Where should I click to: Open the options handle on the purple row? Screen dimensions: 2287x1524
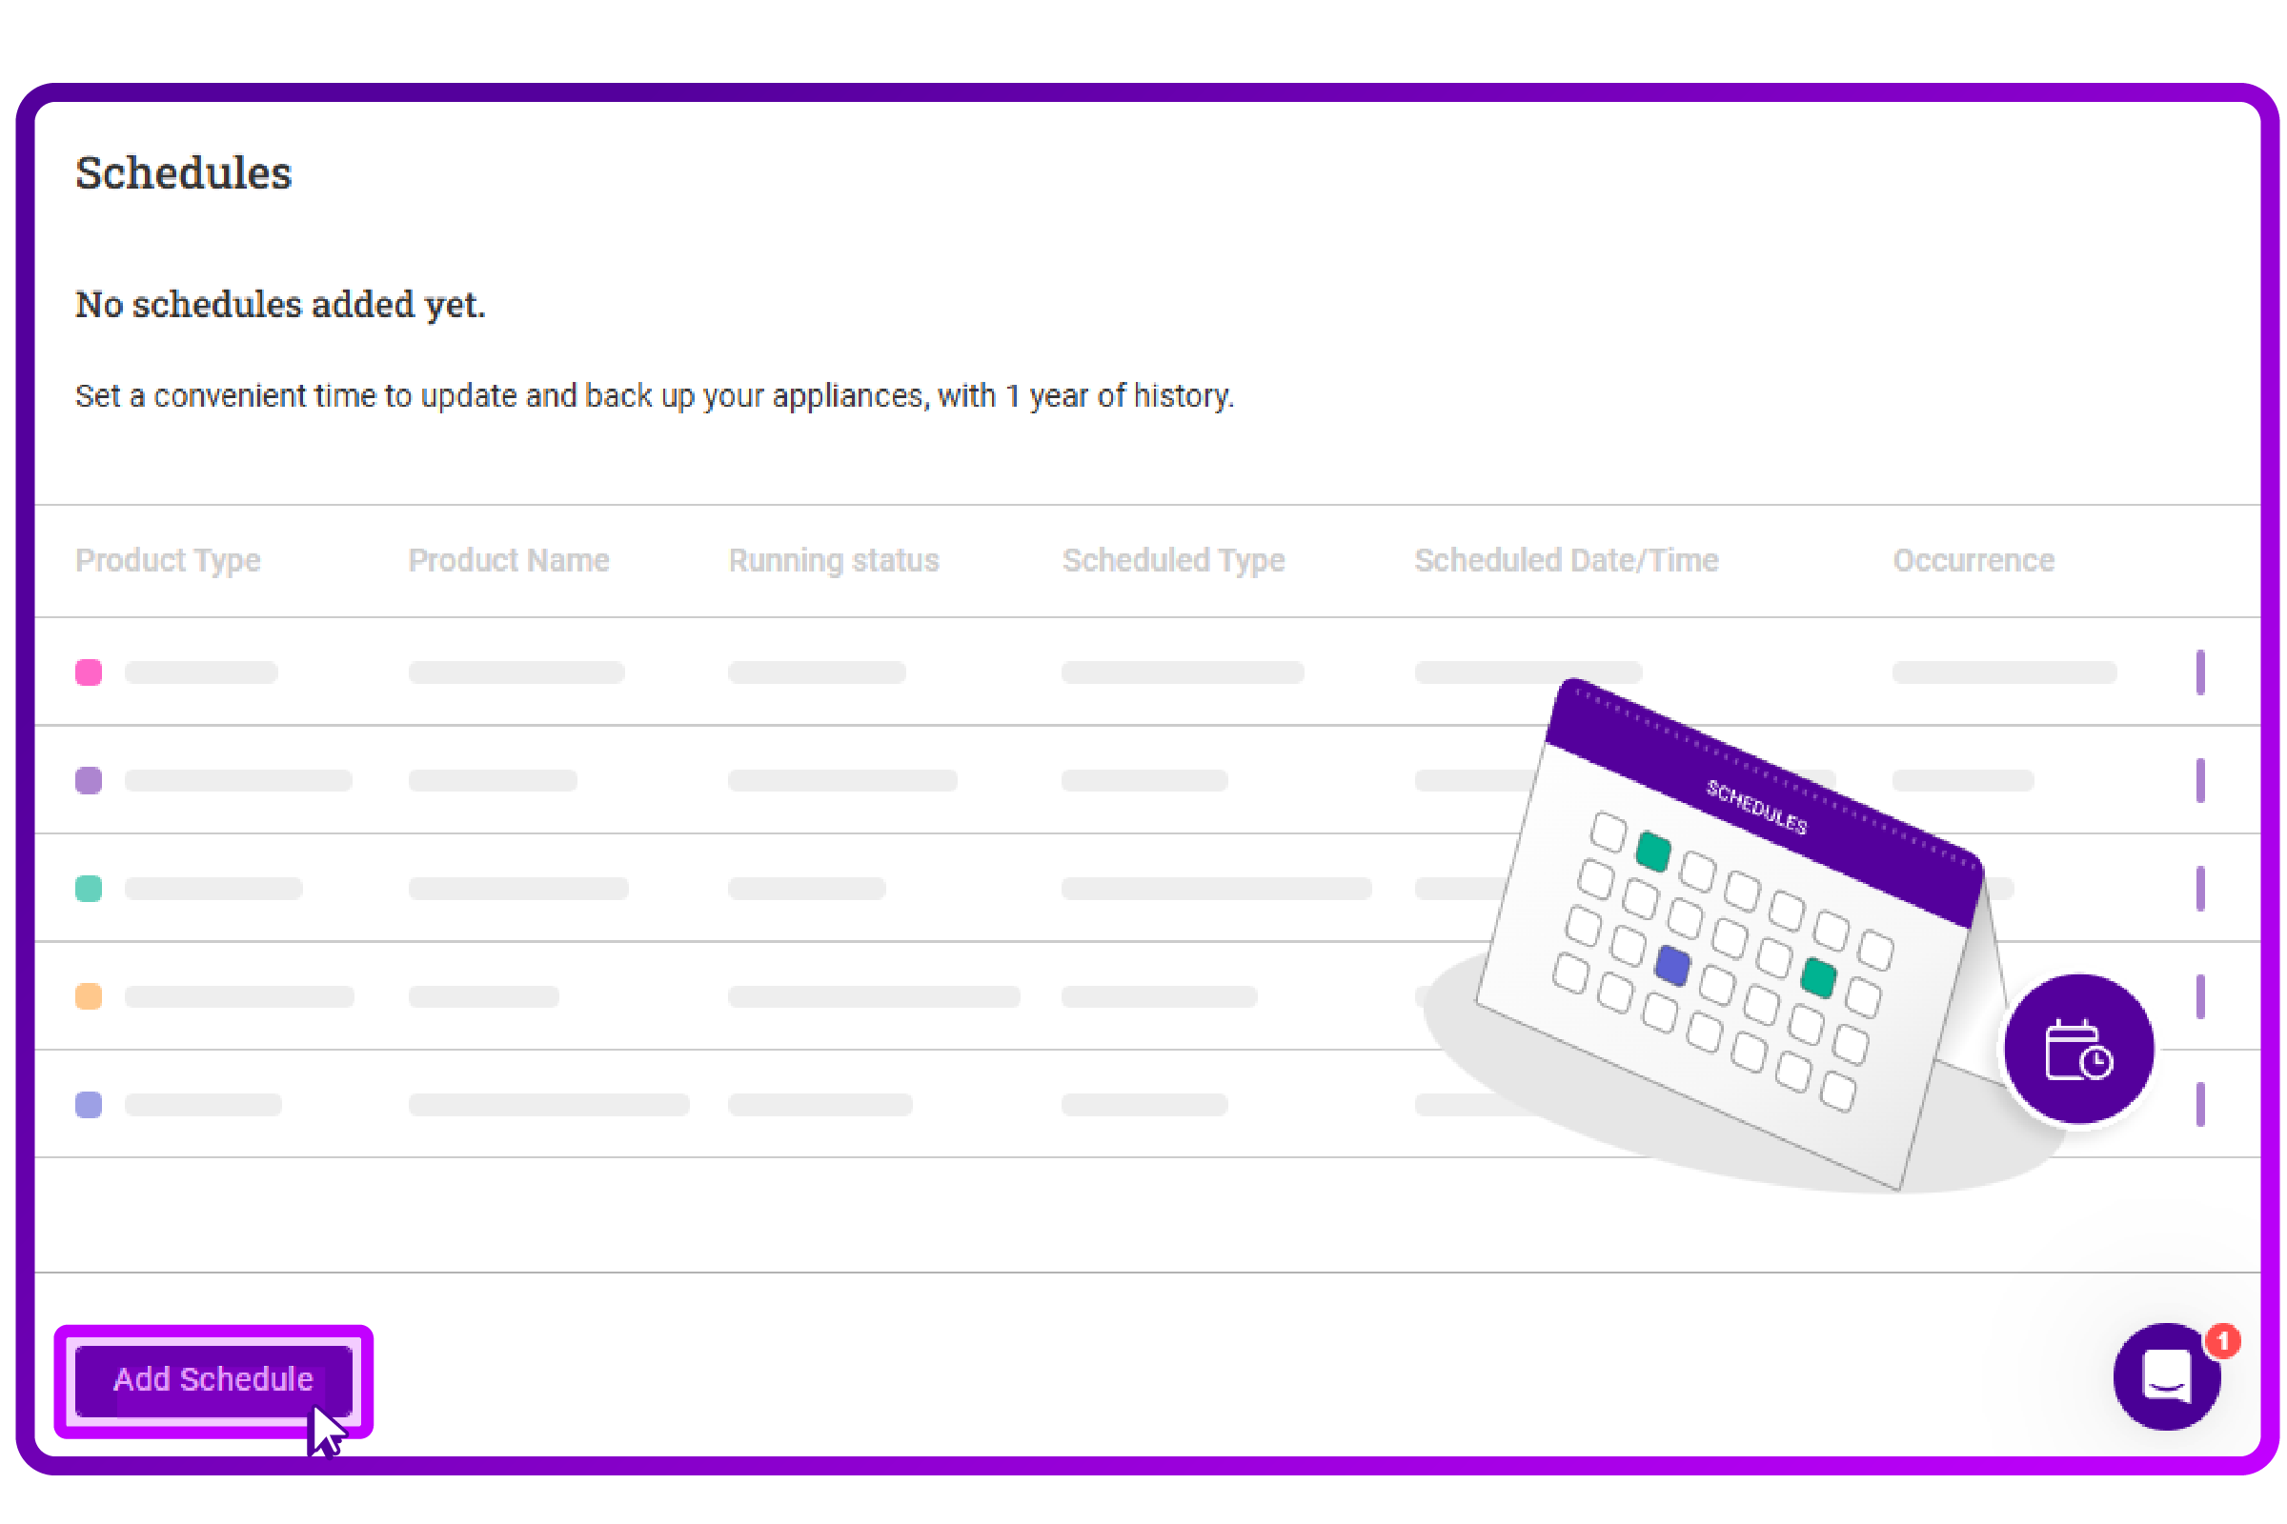click(x=2199, y=780)
